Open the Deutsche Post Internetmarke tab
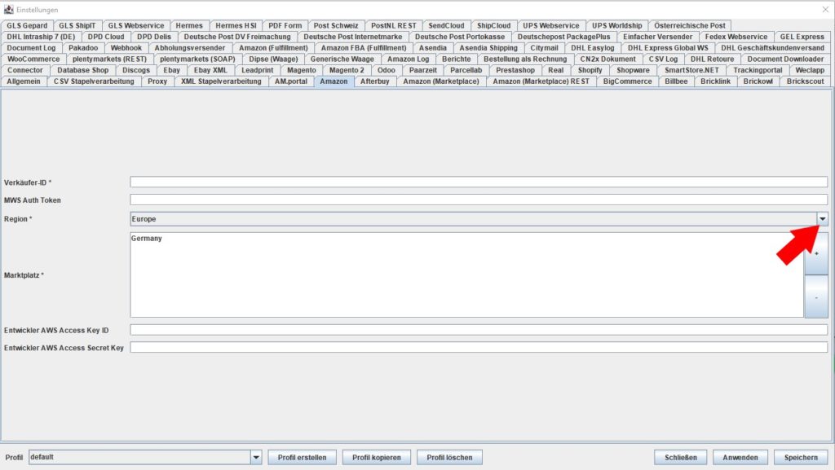This screenshot has height=470, width=835. [353, 37]
